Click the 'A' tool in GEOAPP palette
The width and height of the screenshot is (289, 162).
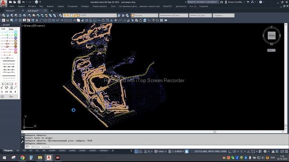coord(15,92)
